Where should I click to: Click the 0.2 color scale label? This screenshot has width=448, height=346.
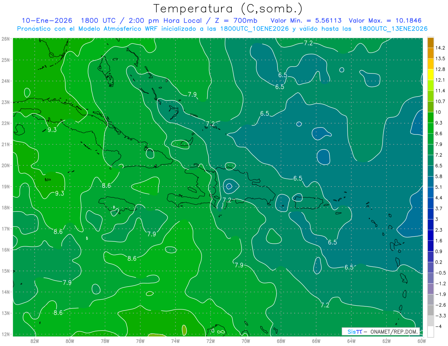click(439, 262)
